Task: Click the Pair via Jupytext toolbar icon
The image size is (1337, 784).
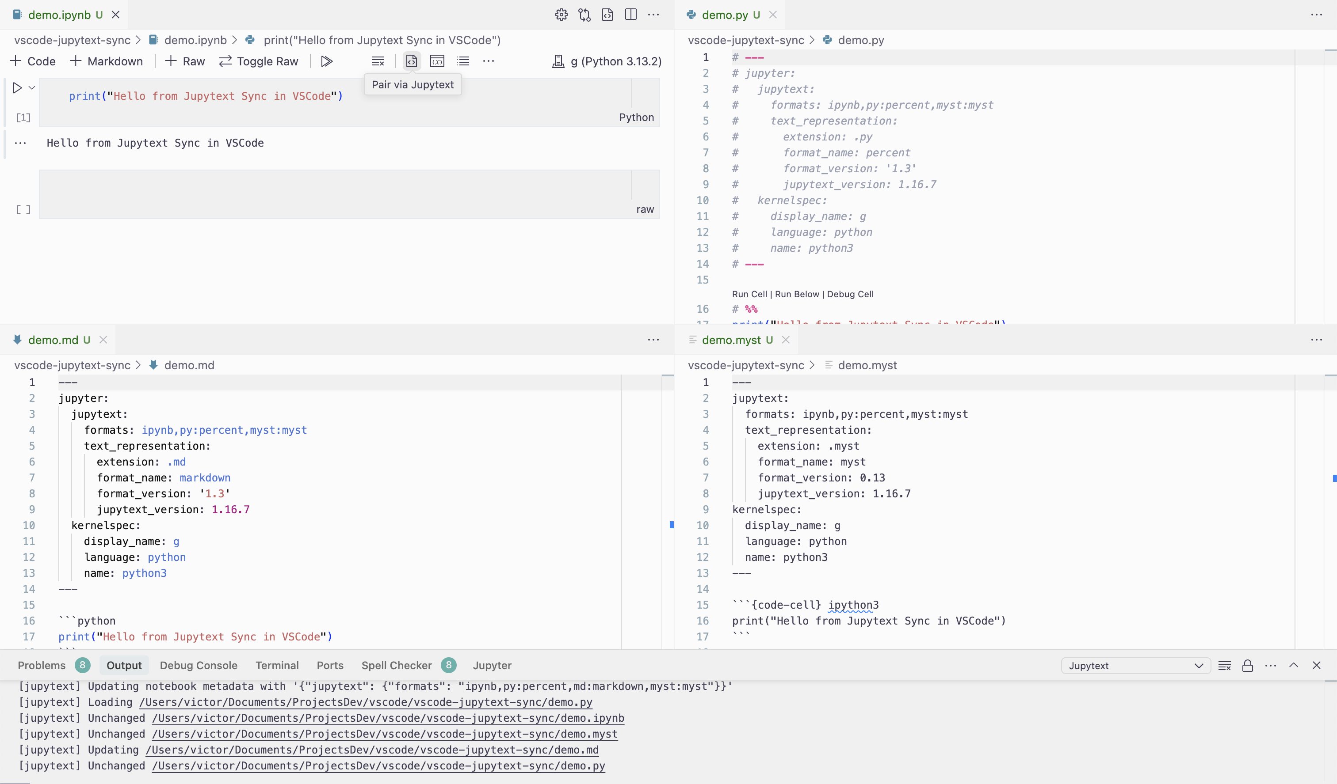Action: point(411,61)
